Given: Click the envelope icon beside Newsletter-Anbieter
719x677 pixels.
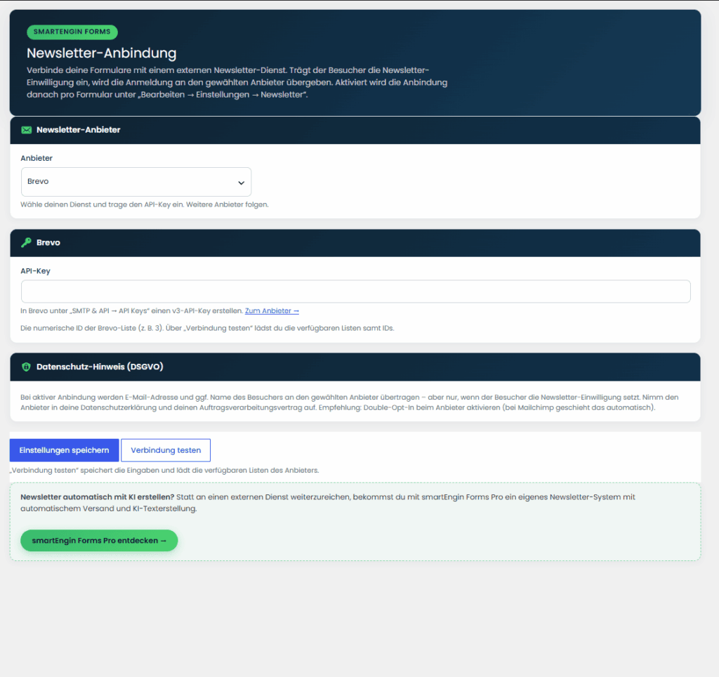Looking at the screenshot, I should pos(26,130).
